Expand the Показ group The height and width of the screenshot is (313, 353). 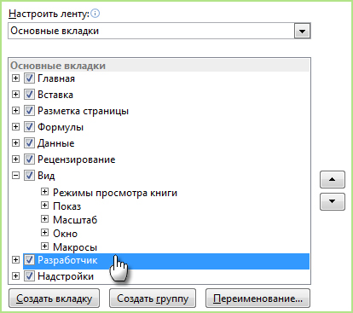click(44, 206)
